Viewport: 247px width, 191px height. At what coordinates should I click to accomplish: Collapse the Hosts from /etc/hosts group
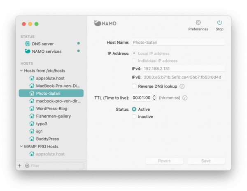[x=21, y=70]
